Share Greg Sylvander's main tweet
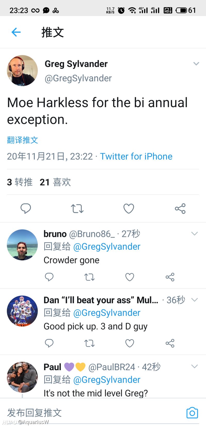Image resolution: width=206 pixels, height=427 pixels. pos(180,208)
